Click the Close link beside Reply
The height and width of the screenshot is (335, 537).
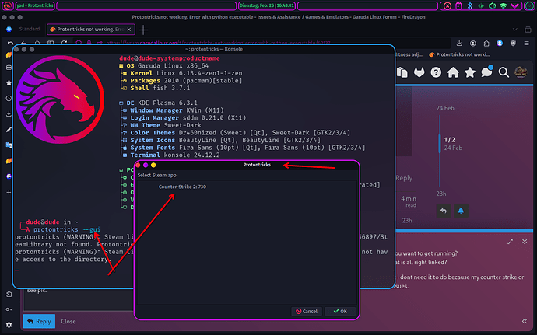coord(68,321)
